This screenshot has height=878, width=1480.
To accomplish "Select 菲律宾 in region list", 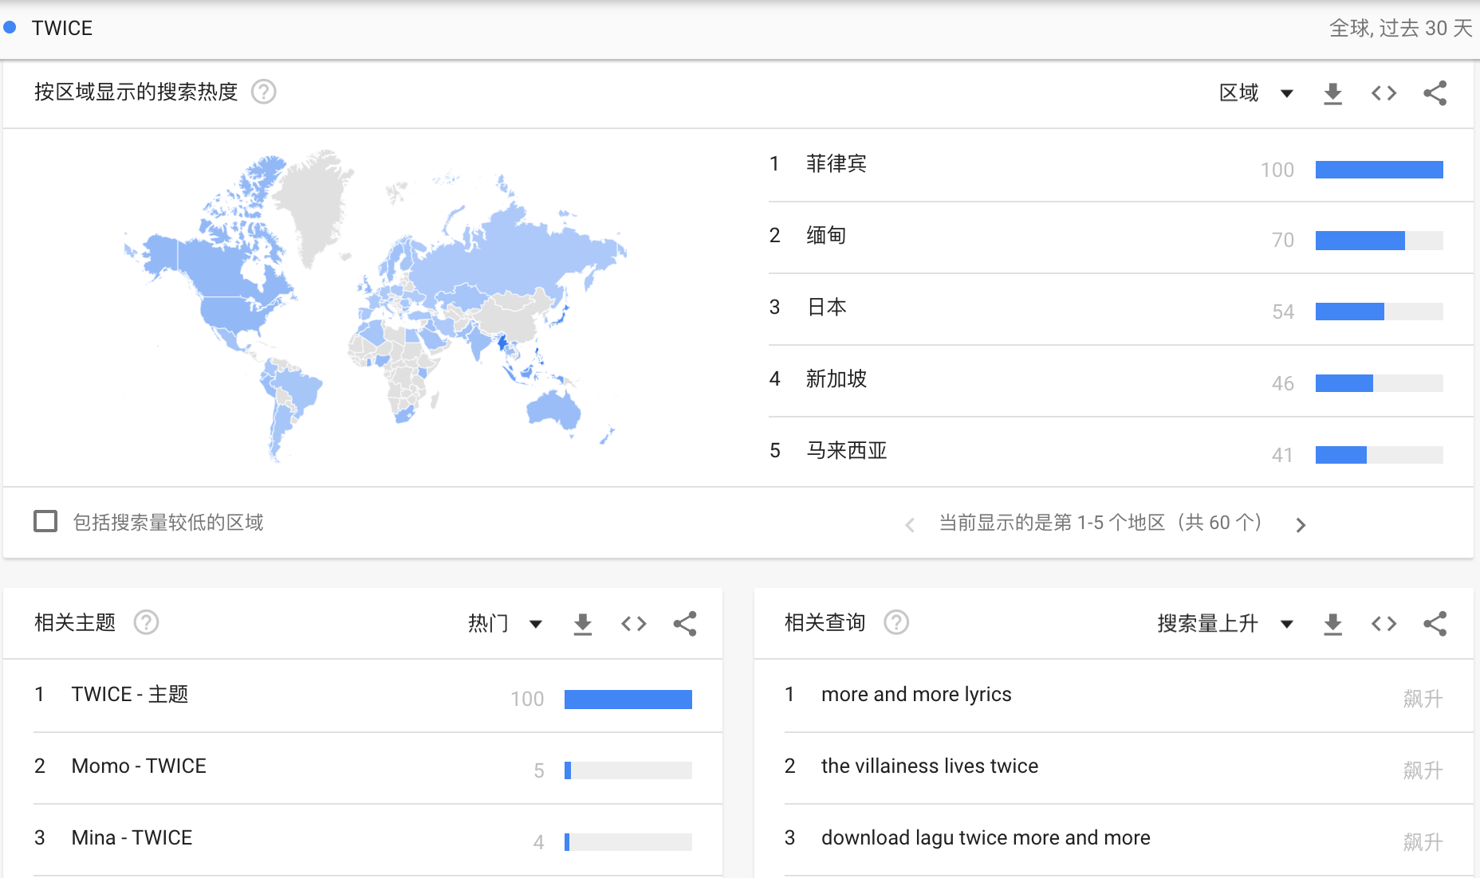I will point(836,164).
